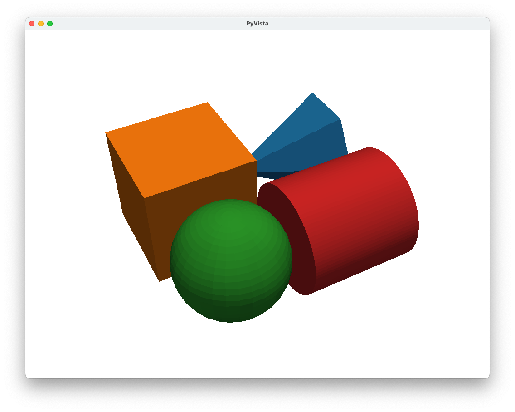Click the PyVista title bar text
The height and width of the screenshot is (412, 515).
tap(257, 23)
